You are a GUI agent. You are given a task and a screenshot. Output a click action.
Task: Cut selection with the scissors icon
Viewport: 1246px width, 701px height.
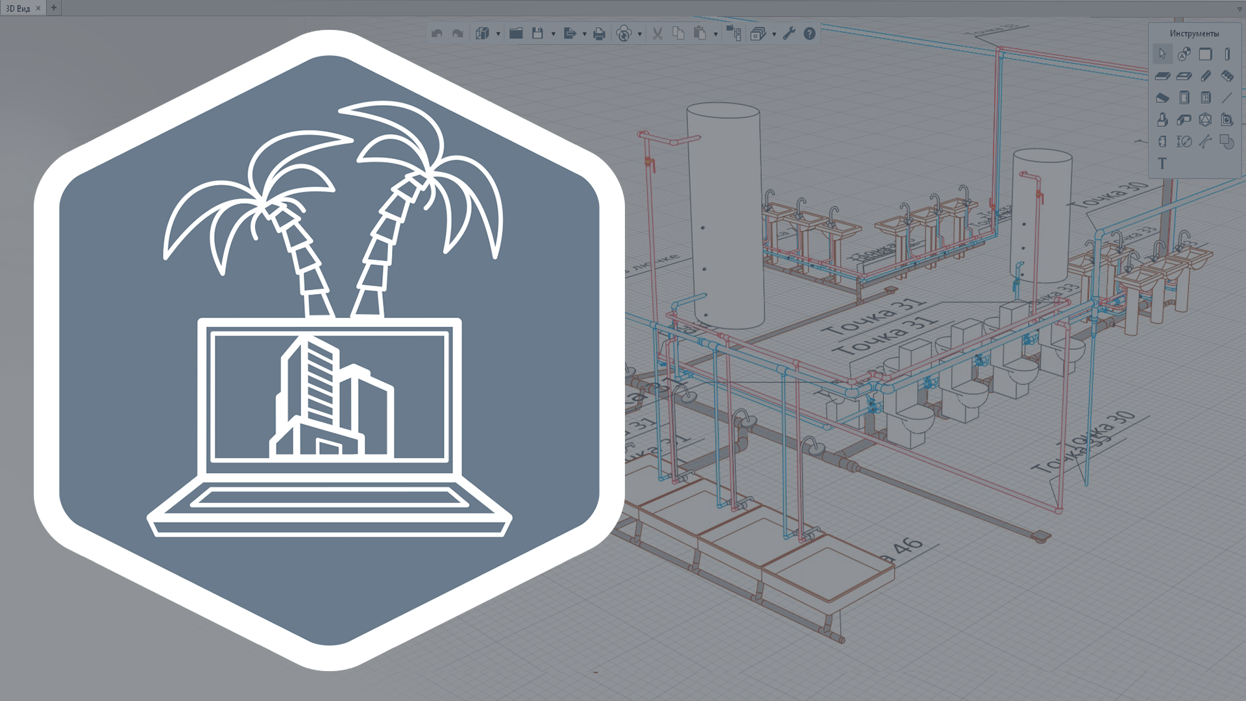657,34
